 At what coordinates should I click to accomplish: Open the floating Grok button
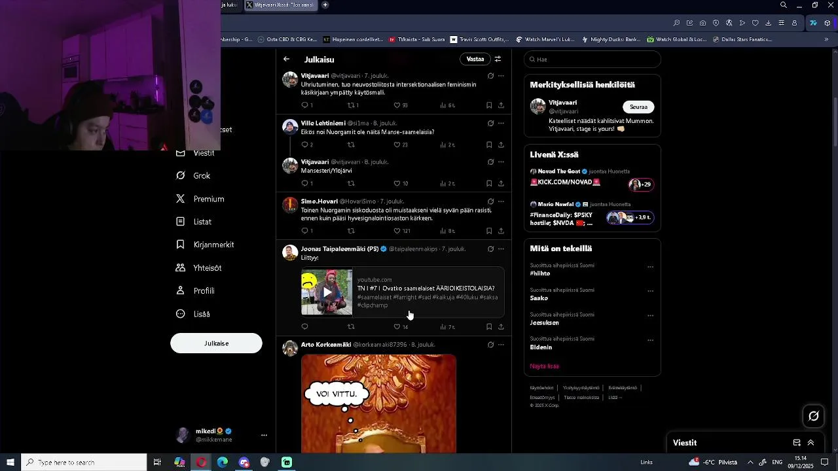point(814,416)
